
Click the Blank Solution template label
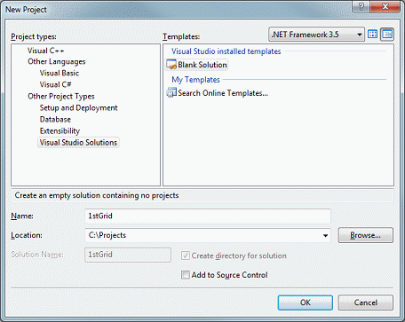tap(202, 65)
